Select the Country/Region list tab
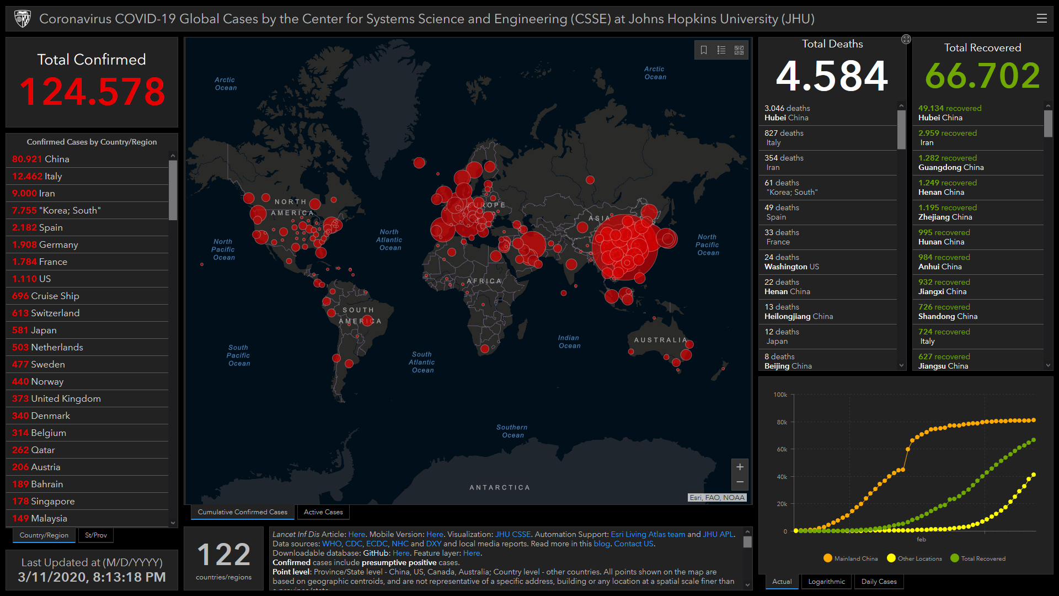Screen dimensions: 1059x596 pos(44,535)
